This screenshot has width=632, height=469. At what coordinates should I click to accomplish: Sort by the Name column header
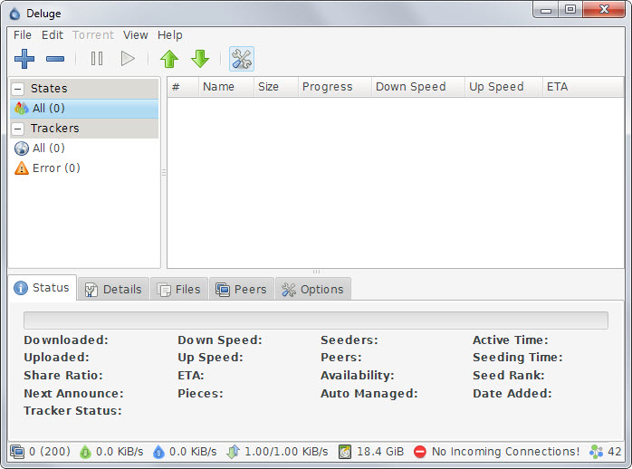click(226, 87)
